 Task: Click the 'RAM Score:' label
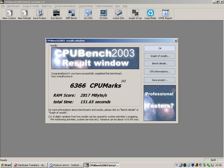[x=64, y=95]
